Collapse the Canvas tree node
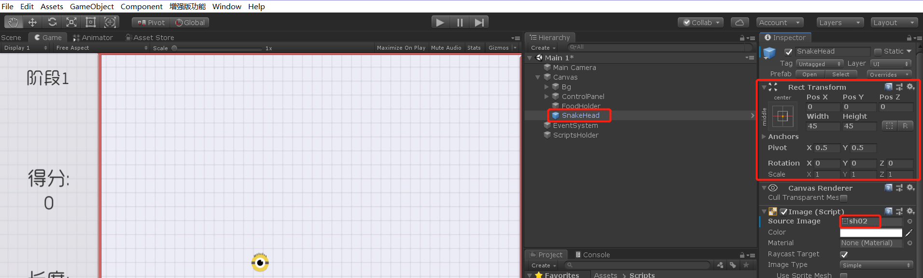Image resolution: width=923 pixels, height=278 pixels. 537,77
